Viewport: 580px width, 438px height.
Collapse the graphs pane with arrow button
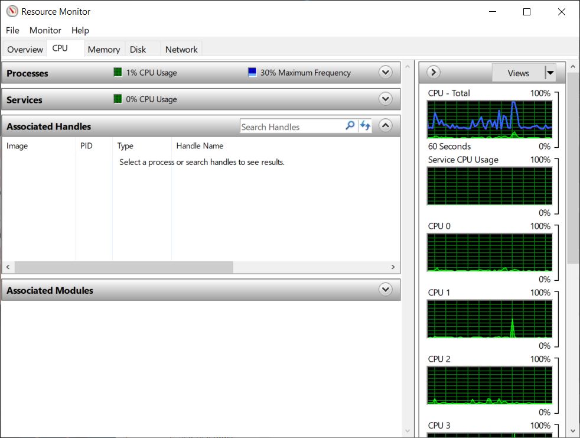coord(434,73)
